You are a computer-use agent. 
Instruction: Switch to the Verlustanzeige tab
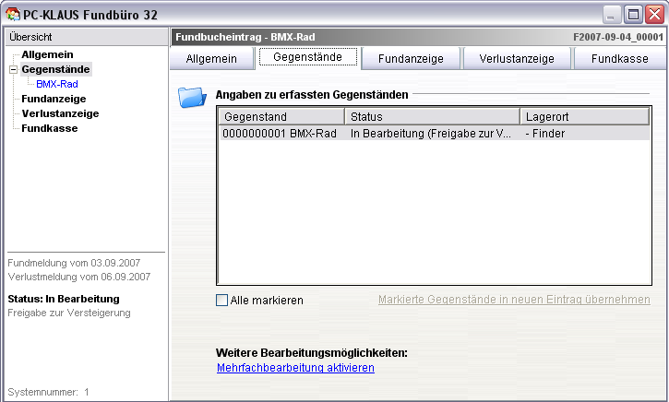point(516,58)
